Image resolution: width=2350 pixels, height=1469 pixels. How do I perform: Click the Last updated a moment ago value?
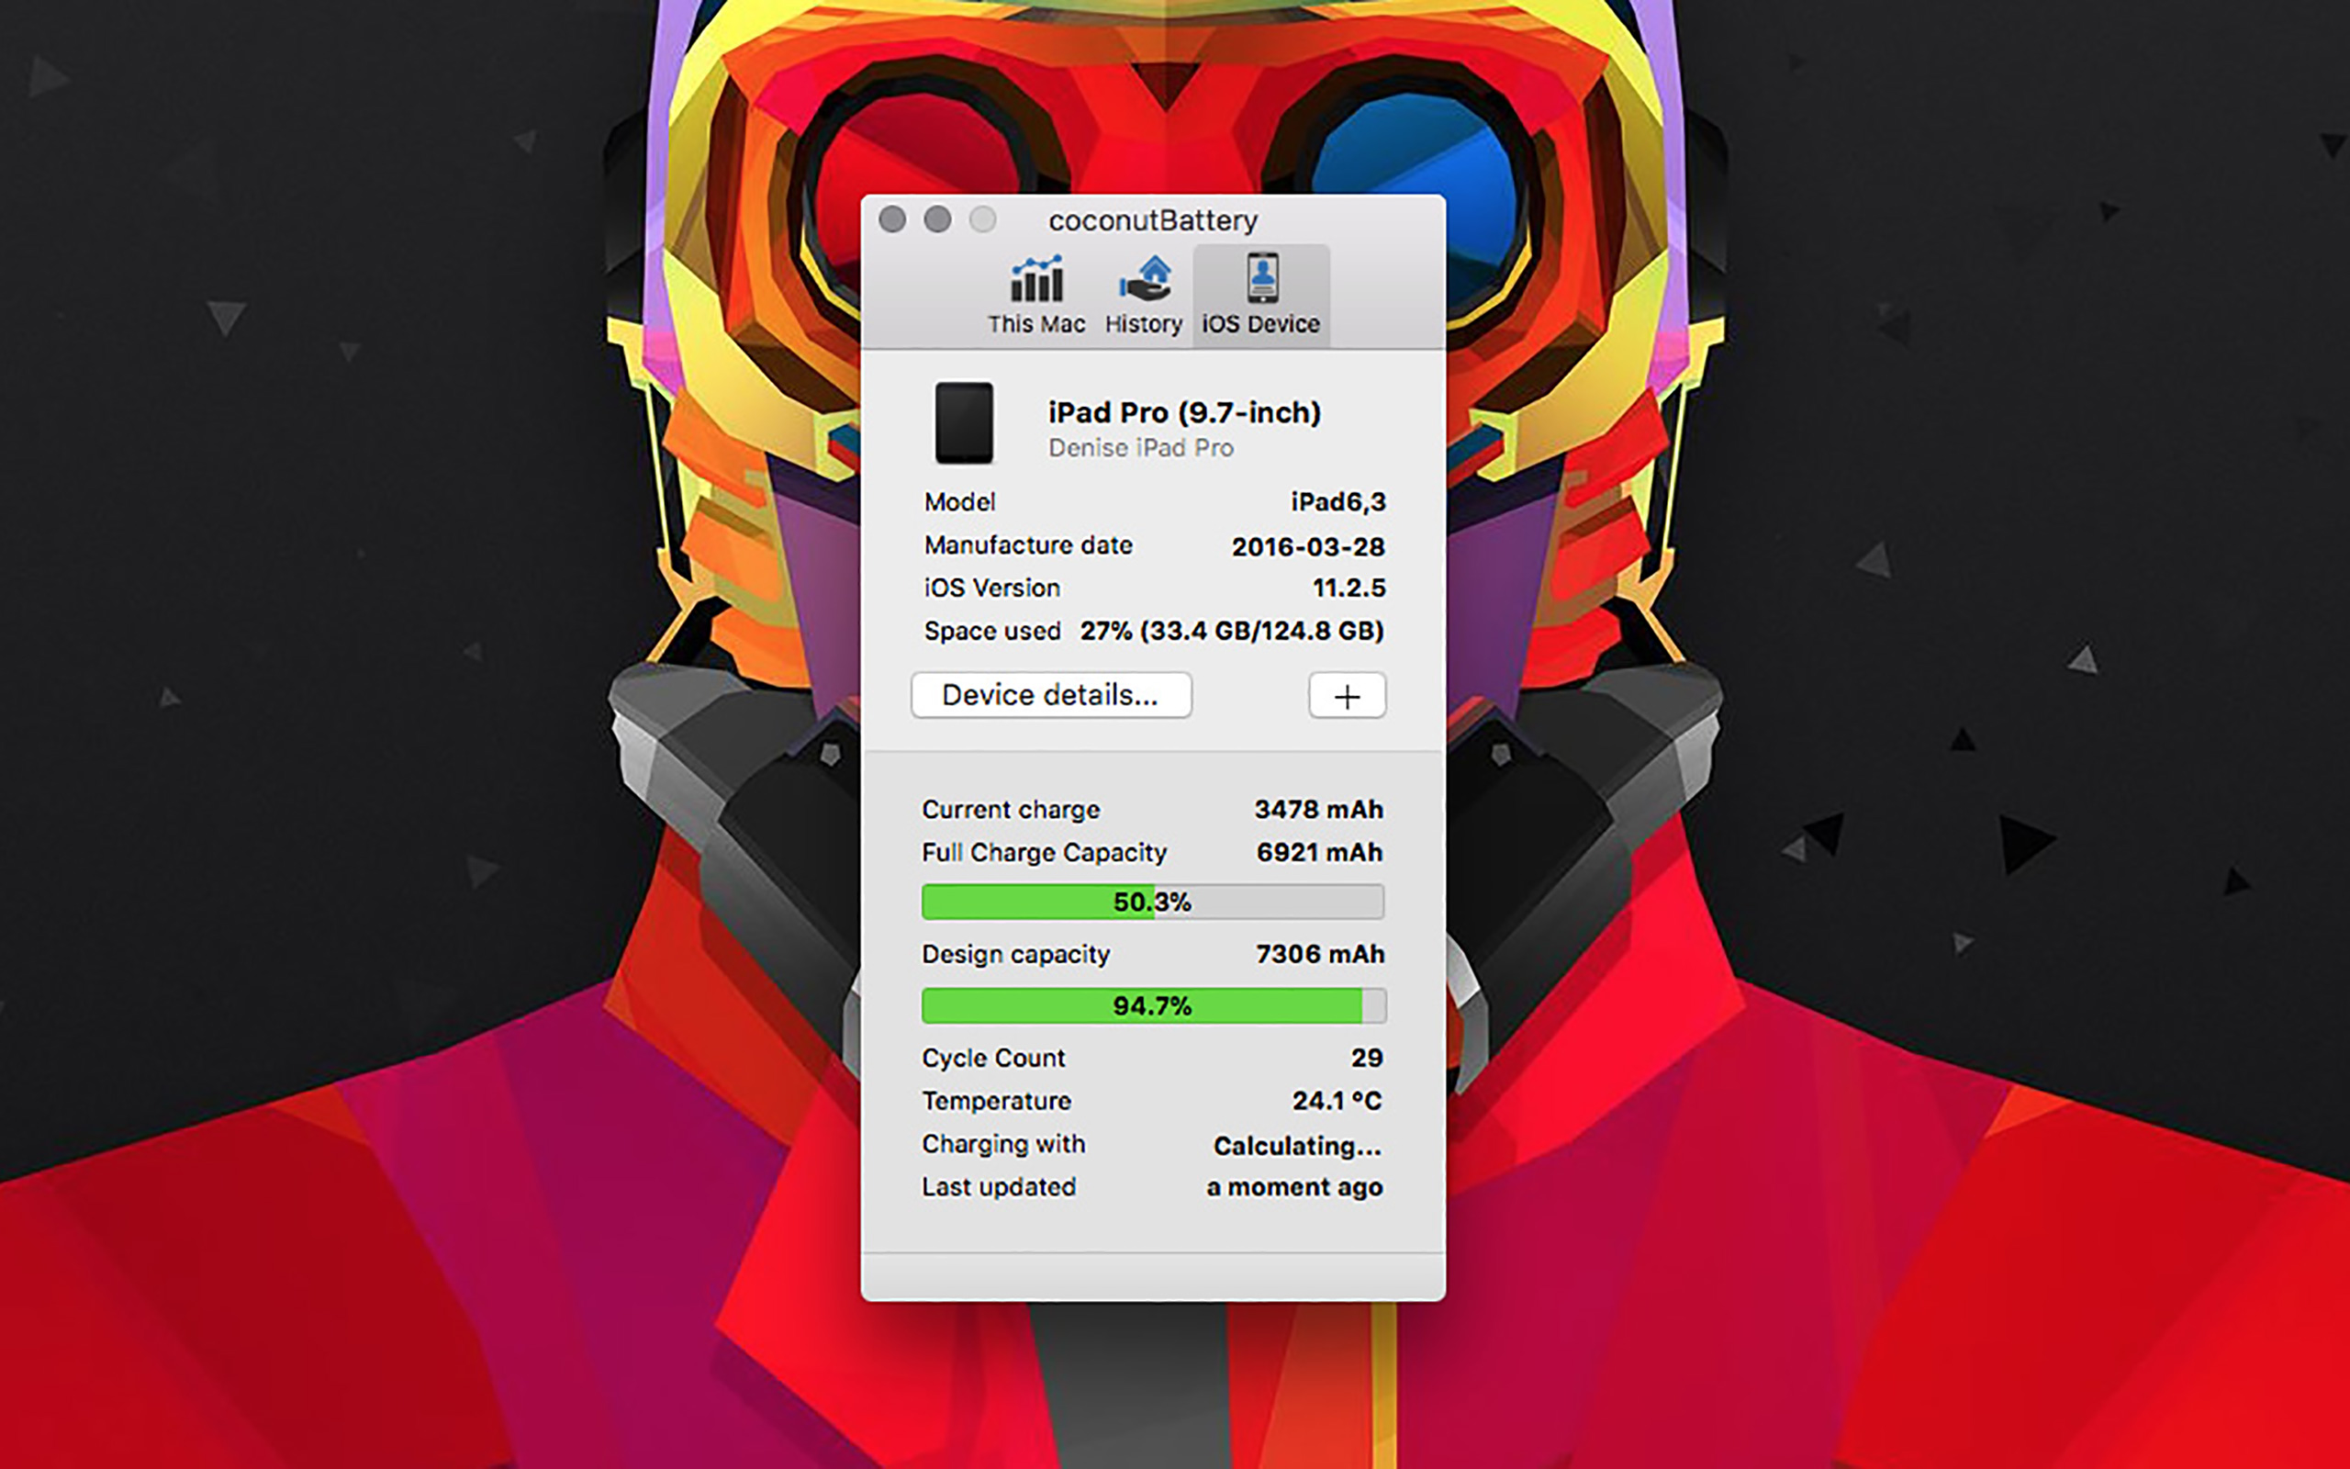[1294, 1187]
